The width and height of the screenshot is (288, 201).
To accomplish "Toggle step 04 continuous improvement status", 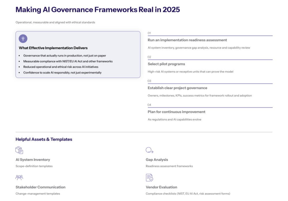I will point(149,105).
